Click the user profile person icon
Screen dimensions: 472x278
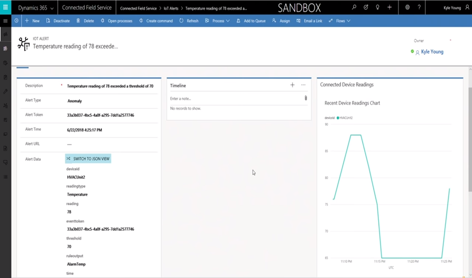pos(467,7)
